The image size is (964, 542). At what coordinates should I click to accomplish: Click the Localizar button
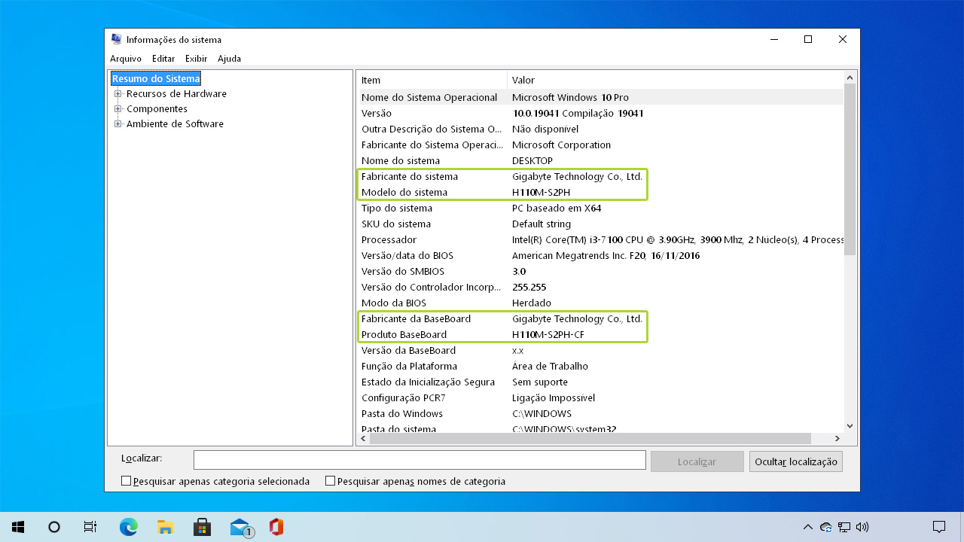[697, 461]
